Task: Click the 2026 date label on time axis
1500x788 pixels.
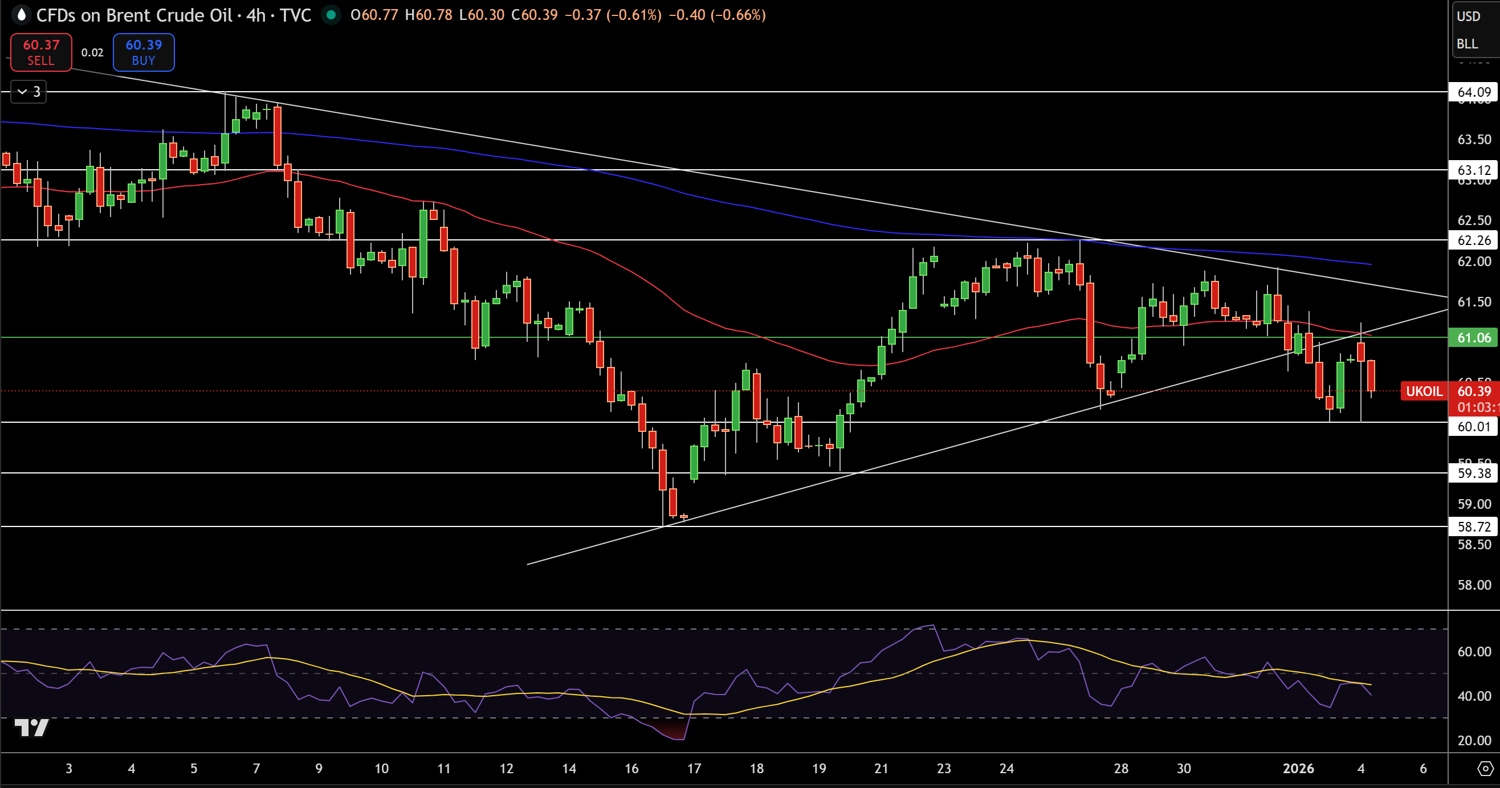Action: (1298, 768)
